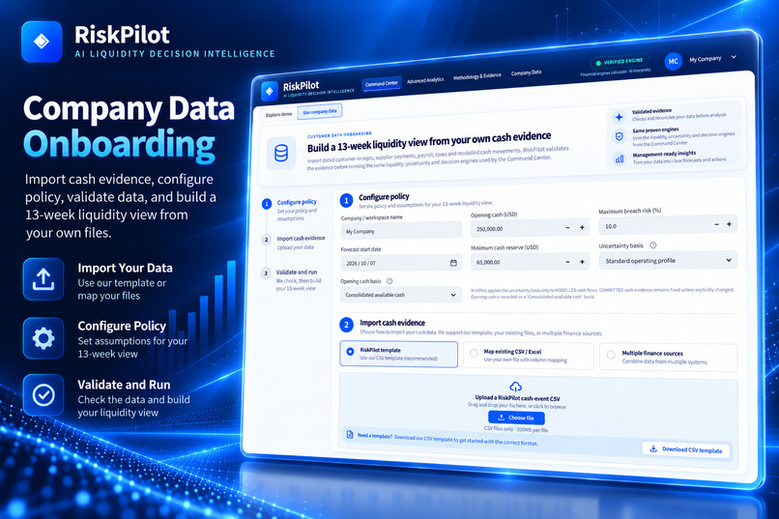Click the Verified Engine status badge
Viewport: 779px width, 519px height.
click(x=620, y=62)
